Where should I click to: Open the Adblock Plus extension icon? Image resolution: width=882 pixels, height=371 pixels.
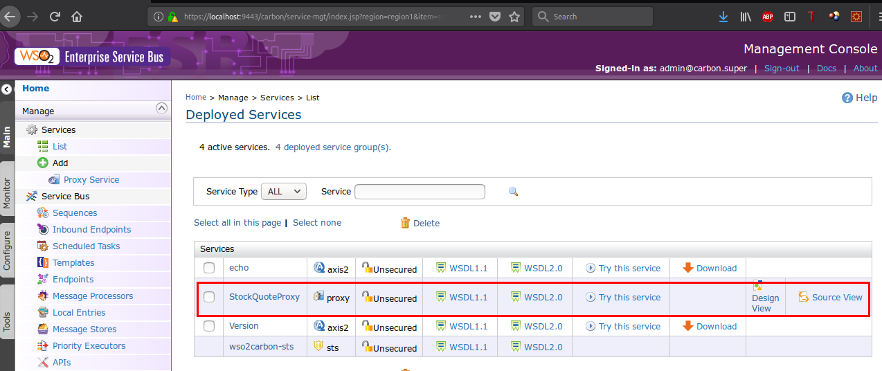pos(768,17)
